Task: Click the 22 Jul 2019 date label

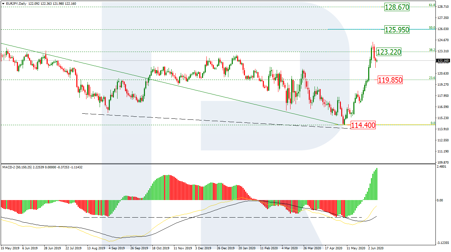Action: point(74,248)
